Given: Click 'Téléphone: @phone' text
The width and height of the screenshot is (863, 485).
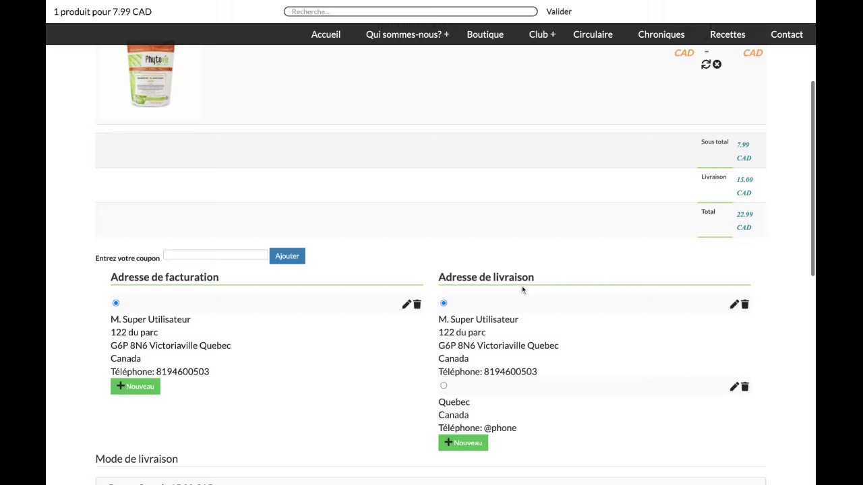Looking at the screenshot, I should pos(477,428).
